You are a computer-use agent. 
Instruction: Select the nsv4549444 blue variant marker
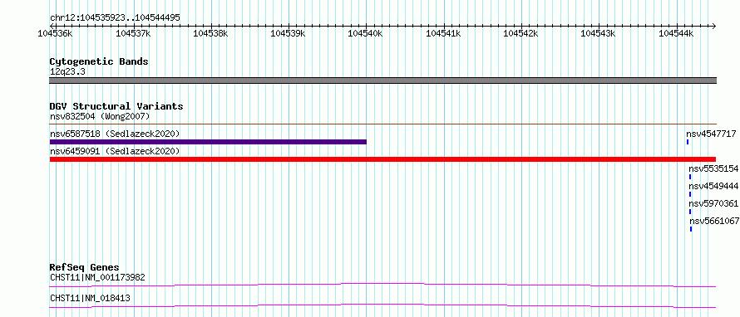[690, 194]
